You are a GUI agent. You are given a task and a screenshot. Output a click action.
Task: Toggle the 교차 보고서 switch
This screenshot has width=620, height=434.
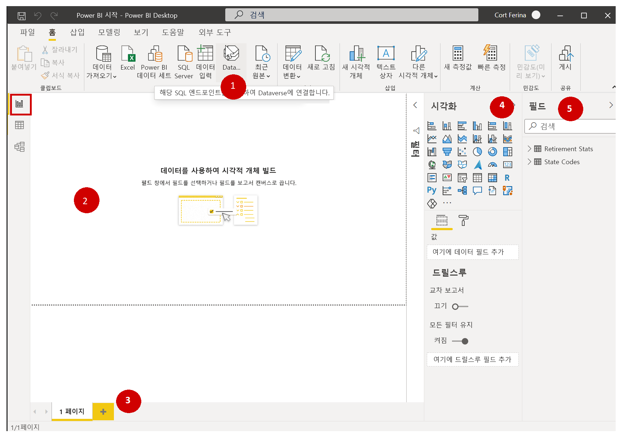pos(460,307)
